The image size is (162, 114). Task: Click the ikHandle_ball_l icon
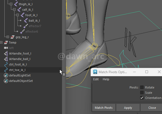click(x=6, y=59)
